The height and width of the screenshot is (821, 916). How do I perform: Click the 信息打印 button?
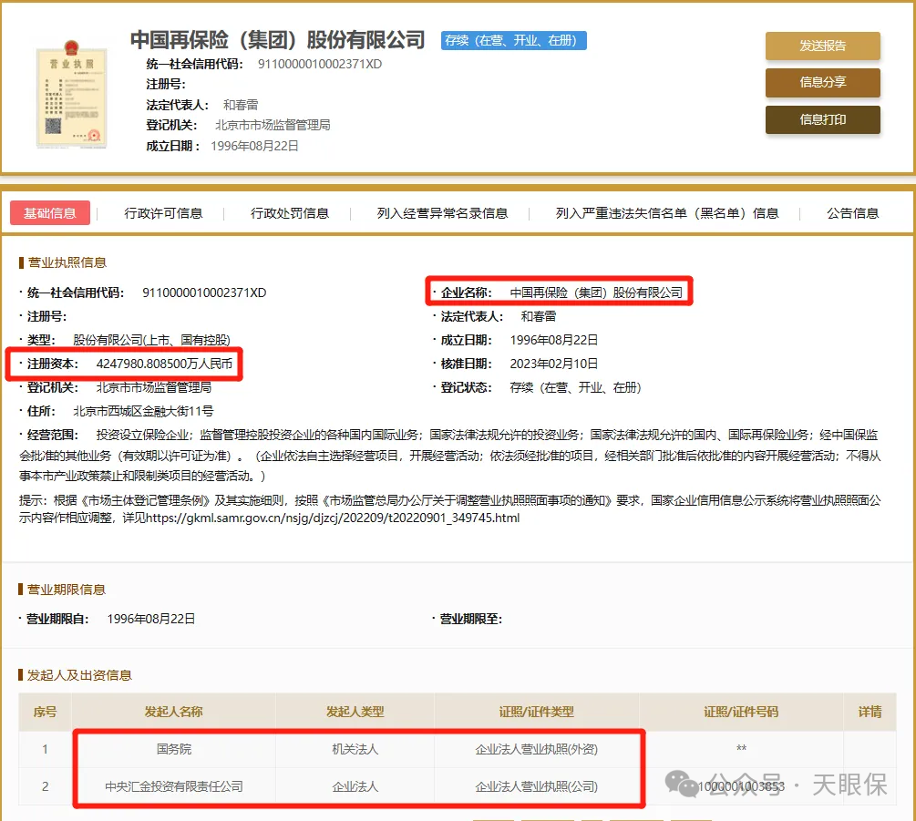pyautogui.click(x=821, y=119)
